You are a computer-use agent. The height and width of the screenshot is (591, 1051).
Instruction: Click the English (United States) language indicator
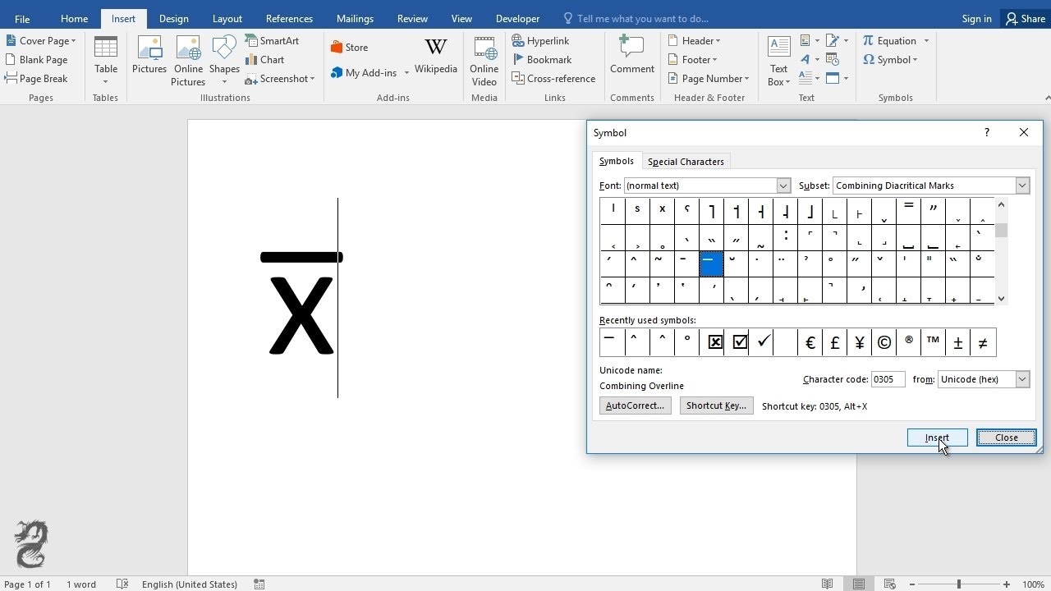pos(190,584)
